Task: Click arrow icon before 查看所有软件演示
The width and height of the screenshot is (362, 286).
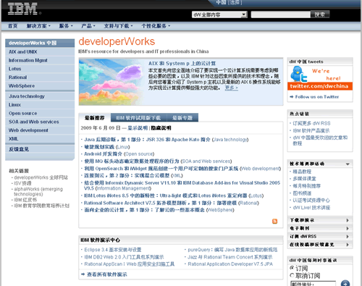Action: pyautogui.click(x=83, y=274)
